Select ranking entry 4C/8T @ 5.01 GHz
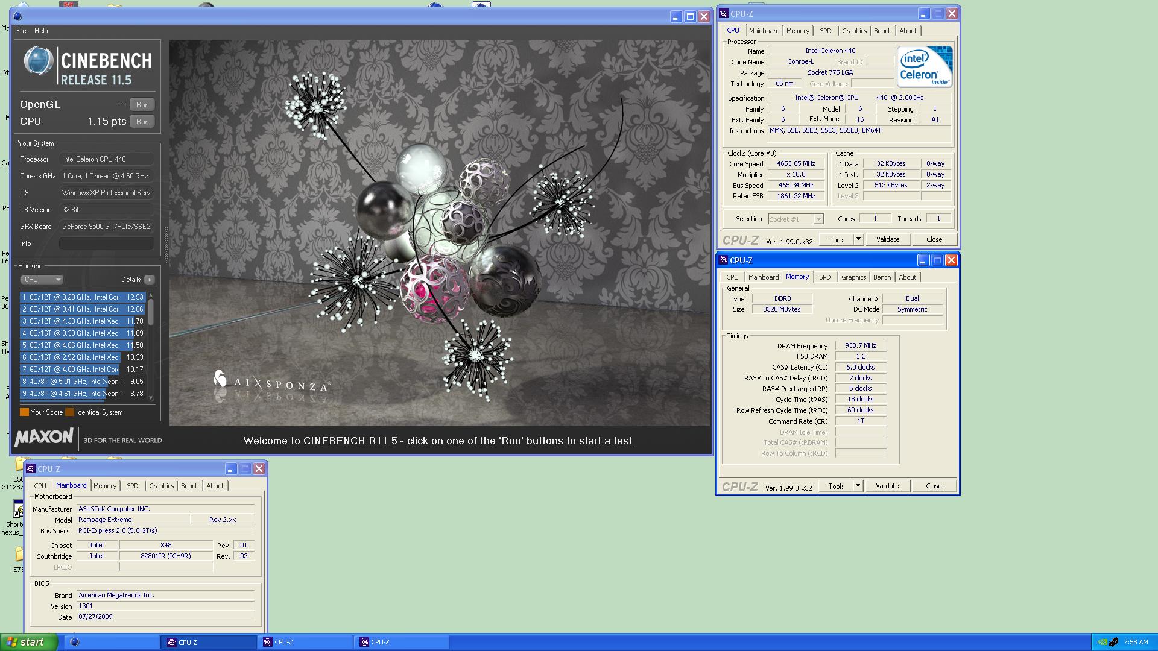 pos(83,382)
